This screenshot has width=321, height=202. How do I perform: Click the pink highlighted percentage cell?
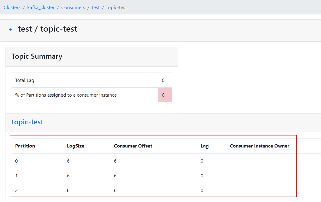[x=165, y=95]
